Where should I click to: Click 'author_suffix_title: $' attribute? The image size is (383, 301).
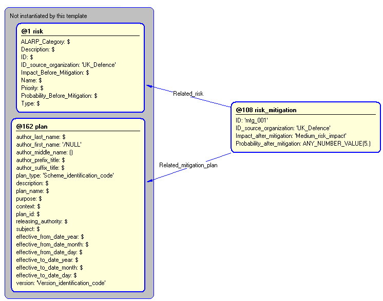pos(41,168)
